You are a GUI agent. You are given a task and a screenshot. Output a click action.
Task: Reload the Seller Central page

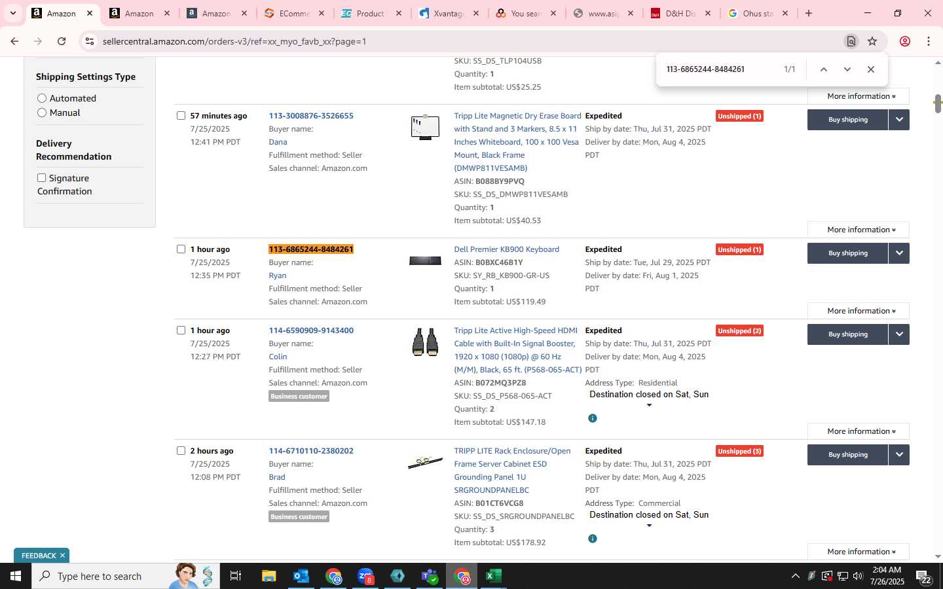tap(62, 41)
